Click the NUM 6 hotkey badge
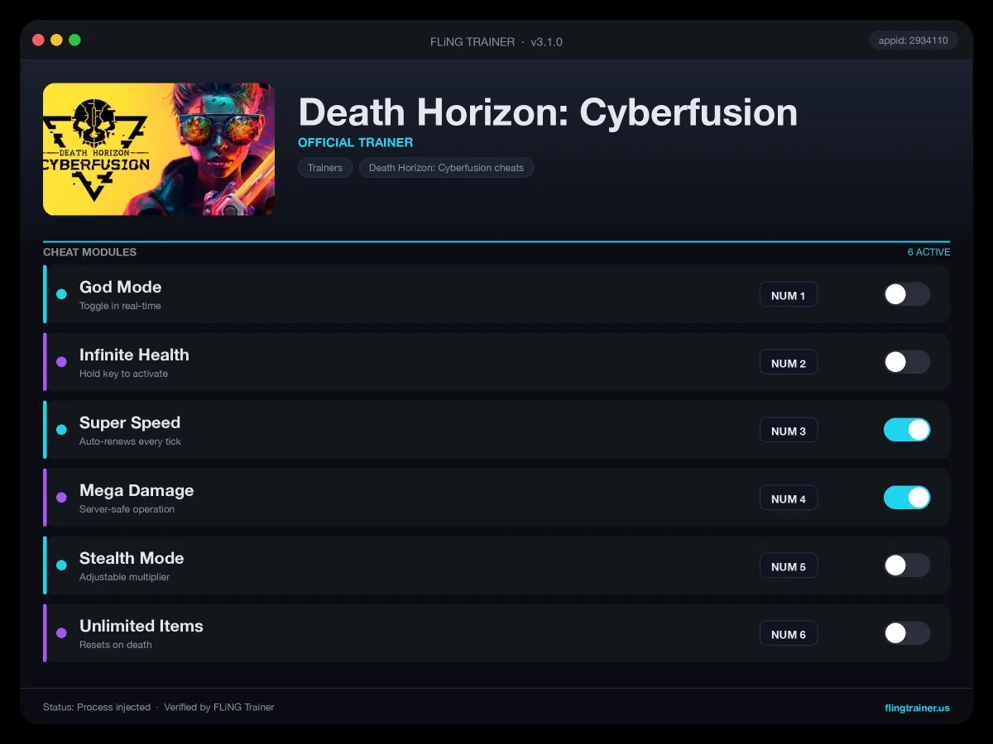This screenshot has height=744, width=993. pyautogui.click(x=789, y=634)
